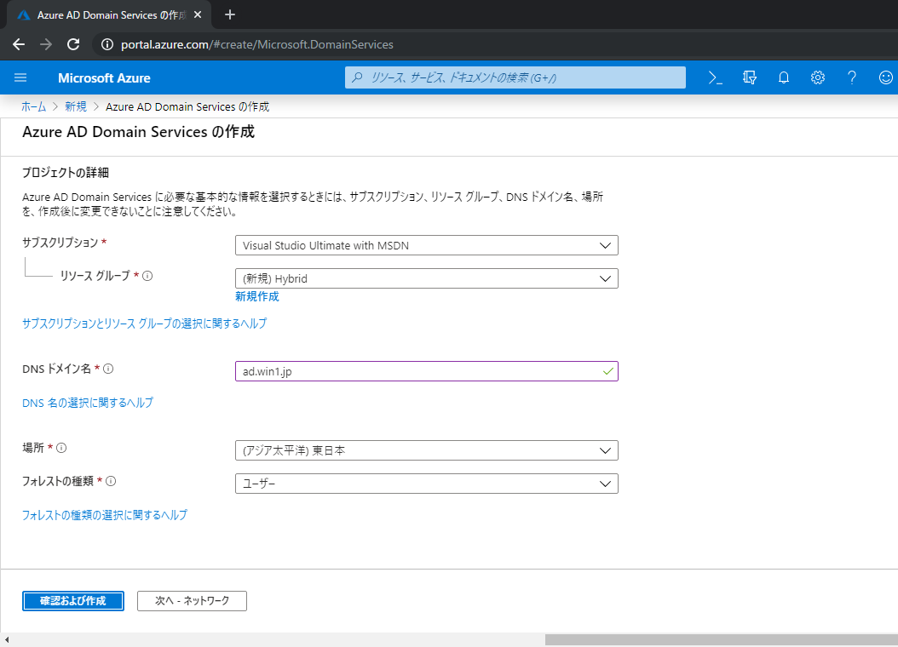
Task: Click the search magnifier icon in Azure search
Action: (x=357, y=77)
